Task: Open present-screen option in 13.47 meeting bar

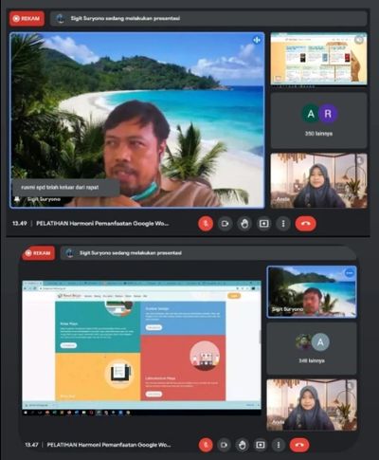Action: tap(261, 445)
